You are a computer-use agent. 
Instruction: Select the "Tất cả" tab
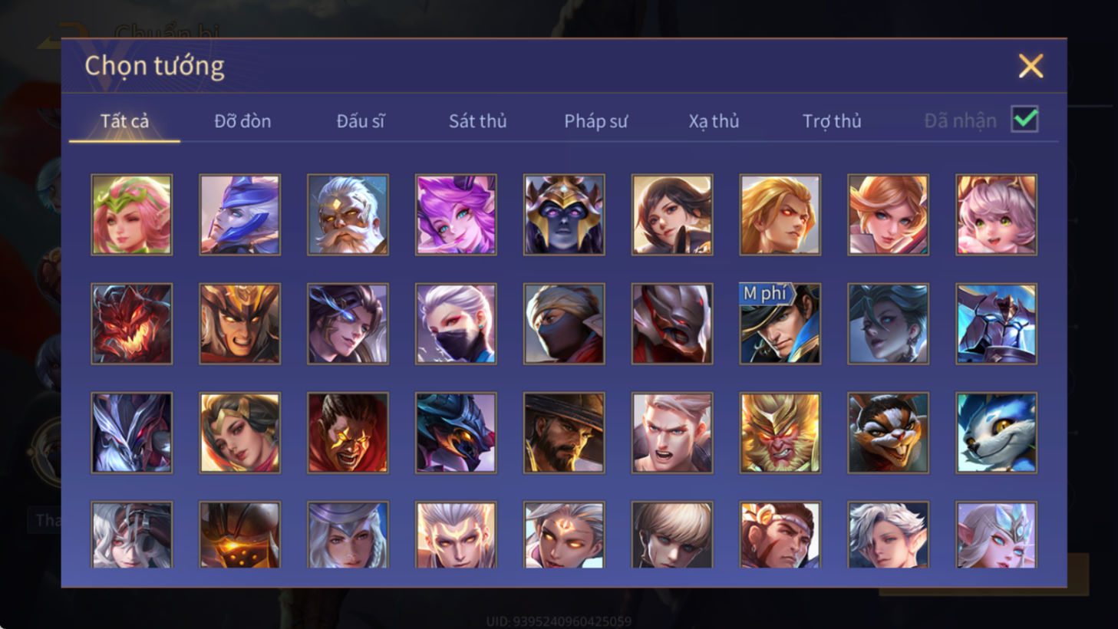(x=124, y=121)
